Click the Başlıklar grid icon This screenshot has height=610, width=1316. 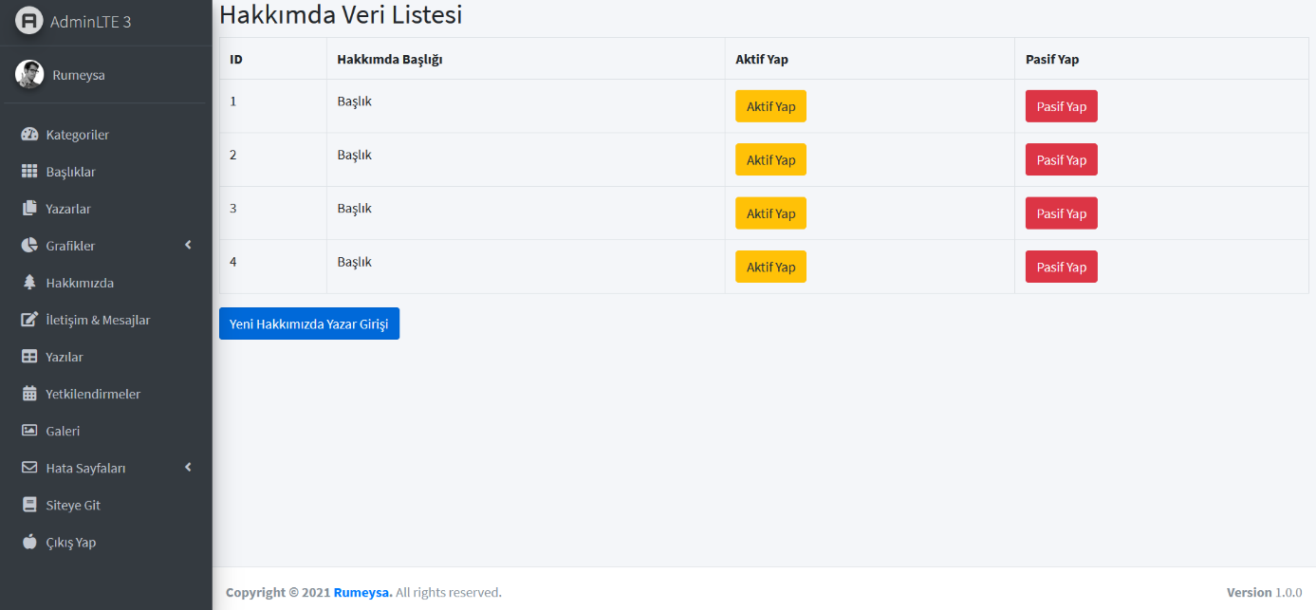(x=29, y=171)
